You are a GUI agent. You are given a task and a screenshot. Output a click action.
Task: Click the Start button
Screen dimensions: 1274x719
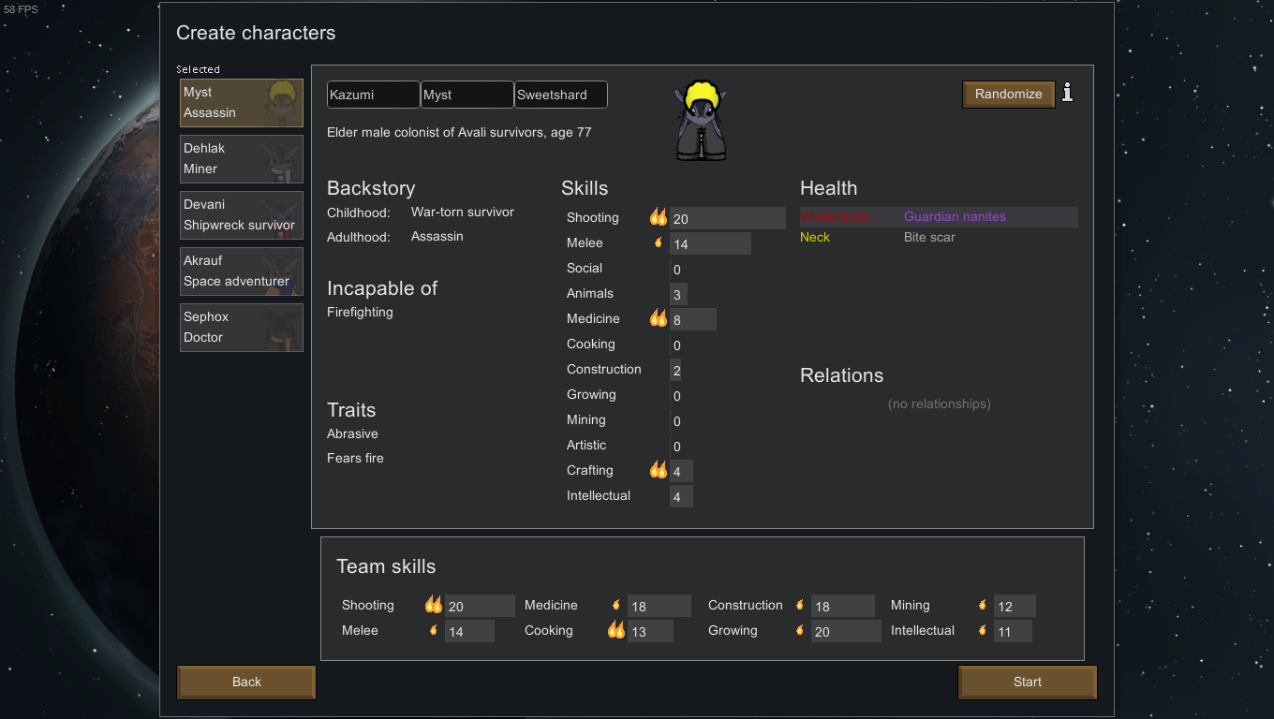click(x=1028, y=682)
